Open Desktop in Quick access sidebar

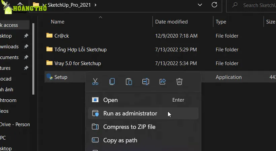click(x=6, y=36)
